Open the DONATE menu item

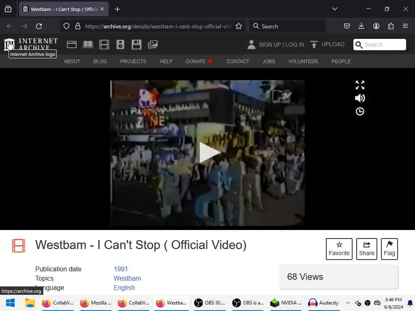pyautogui.click(x=199, y=62)
